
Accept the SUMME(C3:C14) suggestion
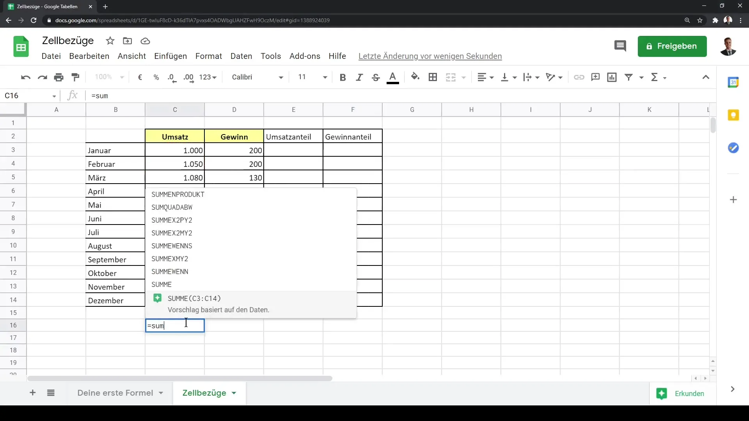click(251, 304)
